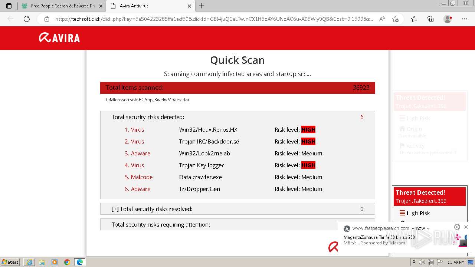Click the Tr/Dropper.Gen threat name
Viewport: 475px width, 267px height.
click(x=200, y=189)
